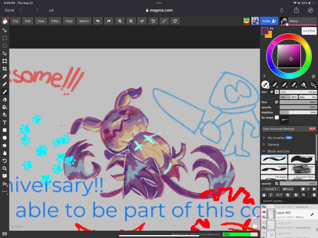Screen dimensions: 318x238
Task: Toggle flow pressure sensitivity button
Action: (x=276, y=102)
